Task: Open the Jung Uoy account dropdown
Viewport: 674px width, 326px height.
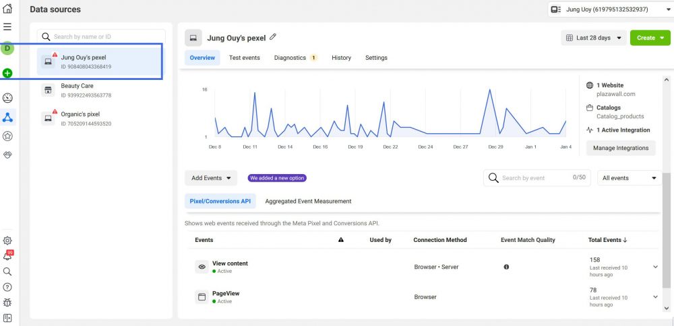Action: pos(609,9)
